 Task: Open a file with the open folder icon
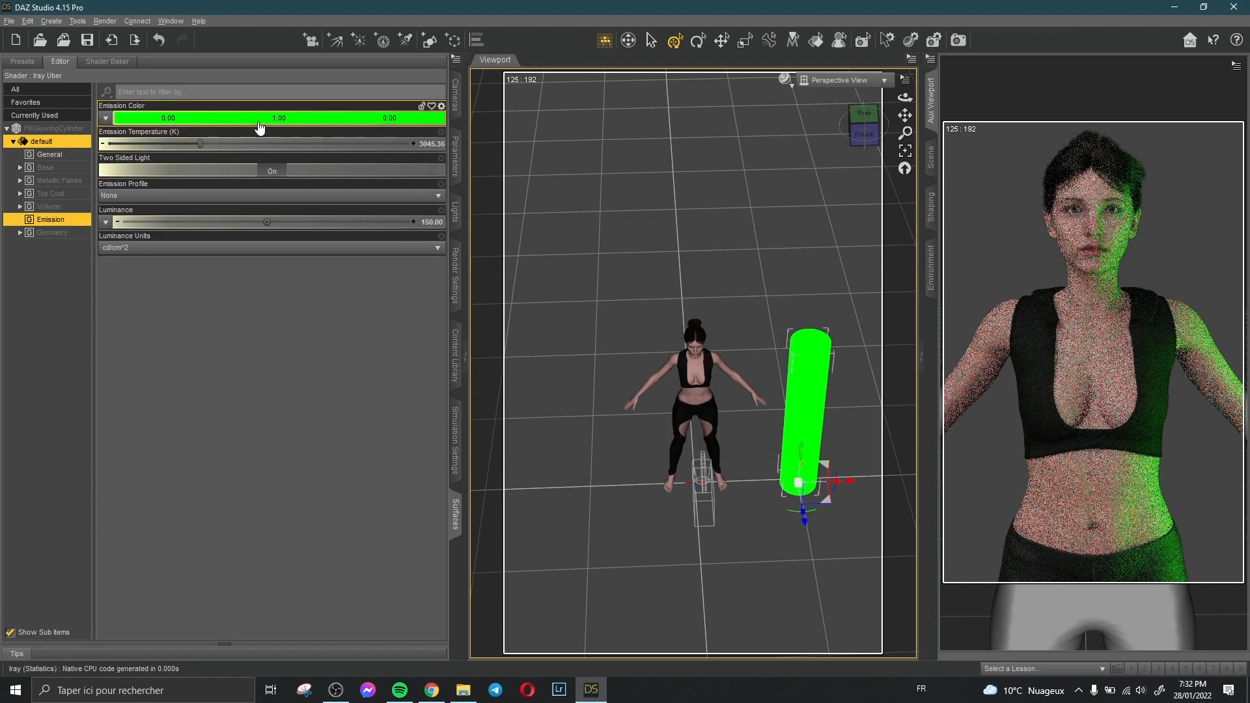40,40
